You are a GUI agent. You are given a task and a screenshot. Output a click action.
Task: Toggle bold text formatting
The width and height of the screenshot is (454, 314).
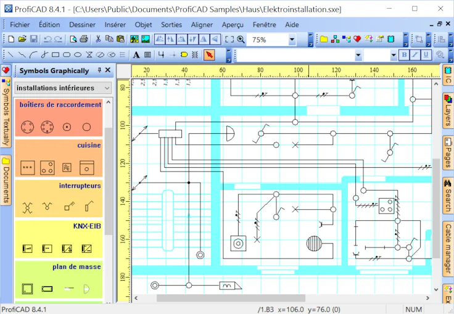click(405, 55)
